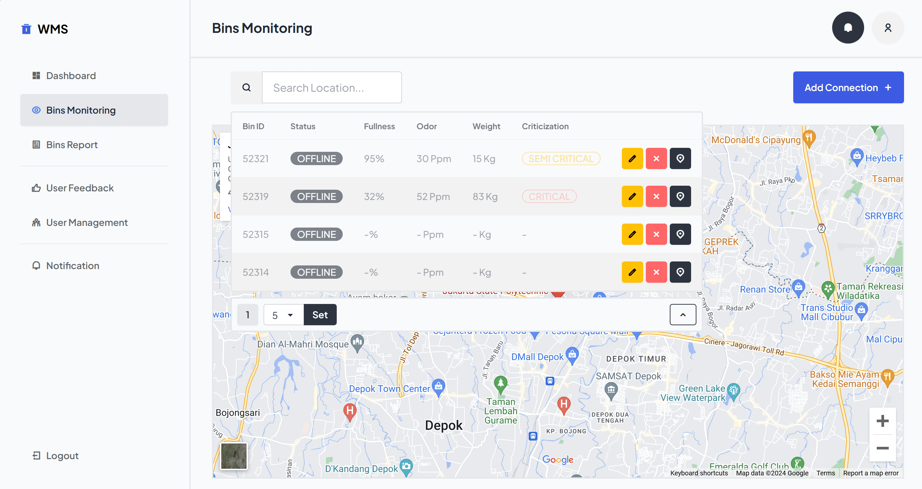922x489 pixels.
Task: Click the 30 Ppm odor value
Action: [434, 159]
